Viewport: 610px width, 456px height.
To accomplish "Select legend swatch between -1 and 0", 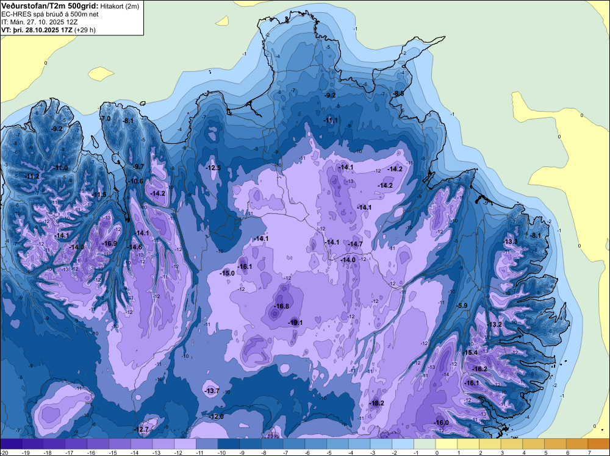I will coord(425,443).
